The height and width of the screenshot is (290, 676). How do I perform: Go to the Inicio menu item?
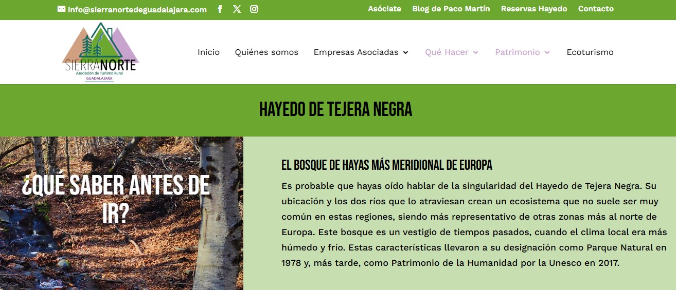coord(208,52)
